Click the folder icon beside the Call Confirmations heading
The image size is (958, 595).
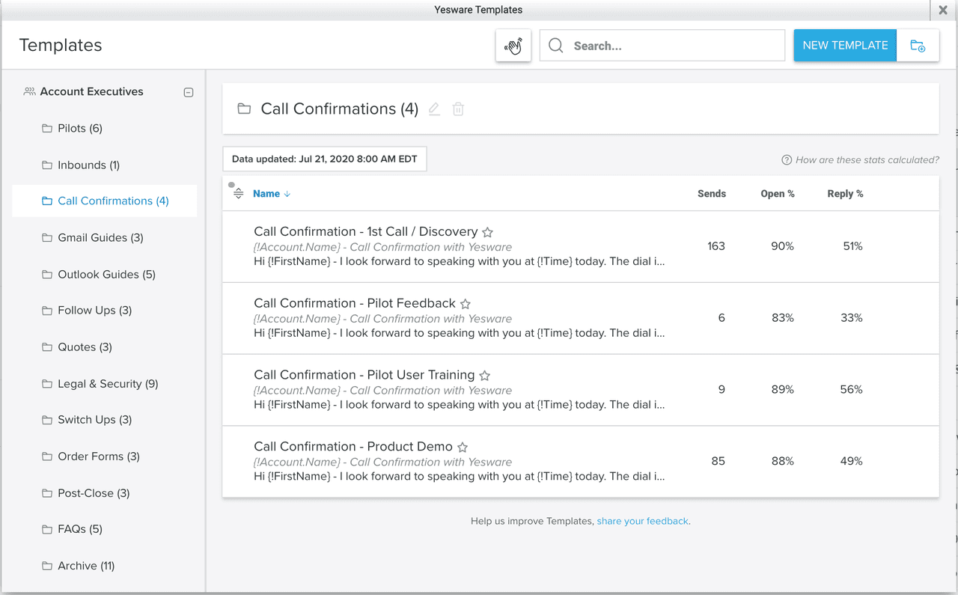click(244, 109)
